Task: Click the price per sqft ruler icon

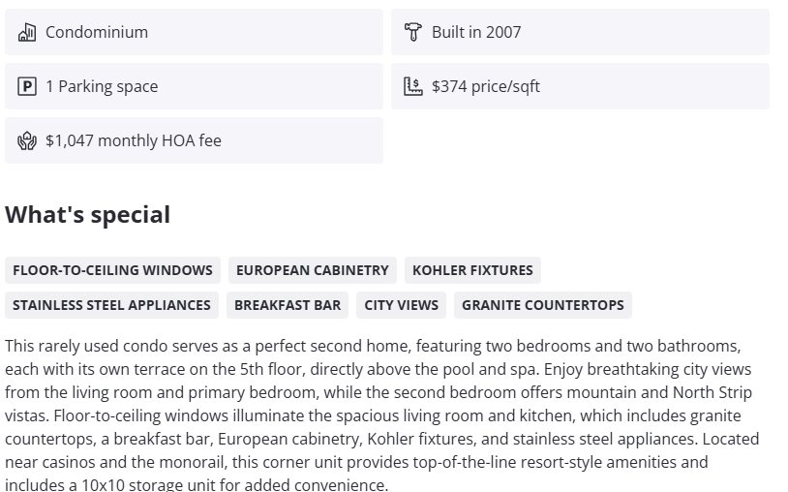Action: (413, 86)
